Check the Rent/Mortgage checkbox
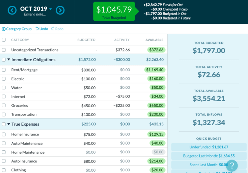Screen dimensions: 248x173 coord(4,70)
